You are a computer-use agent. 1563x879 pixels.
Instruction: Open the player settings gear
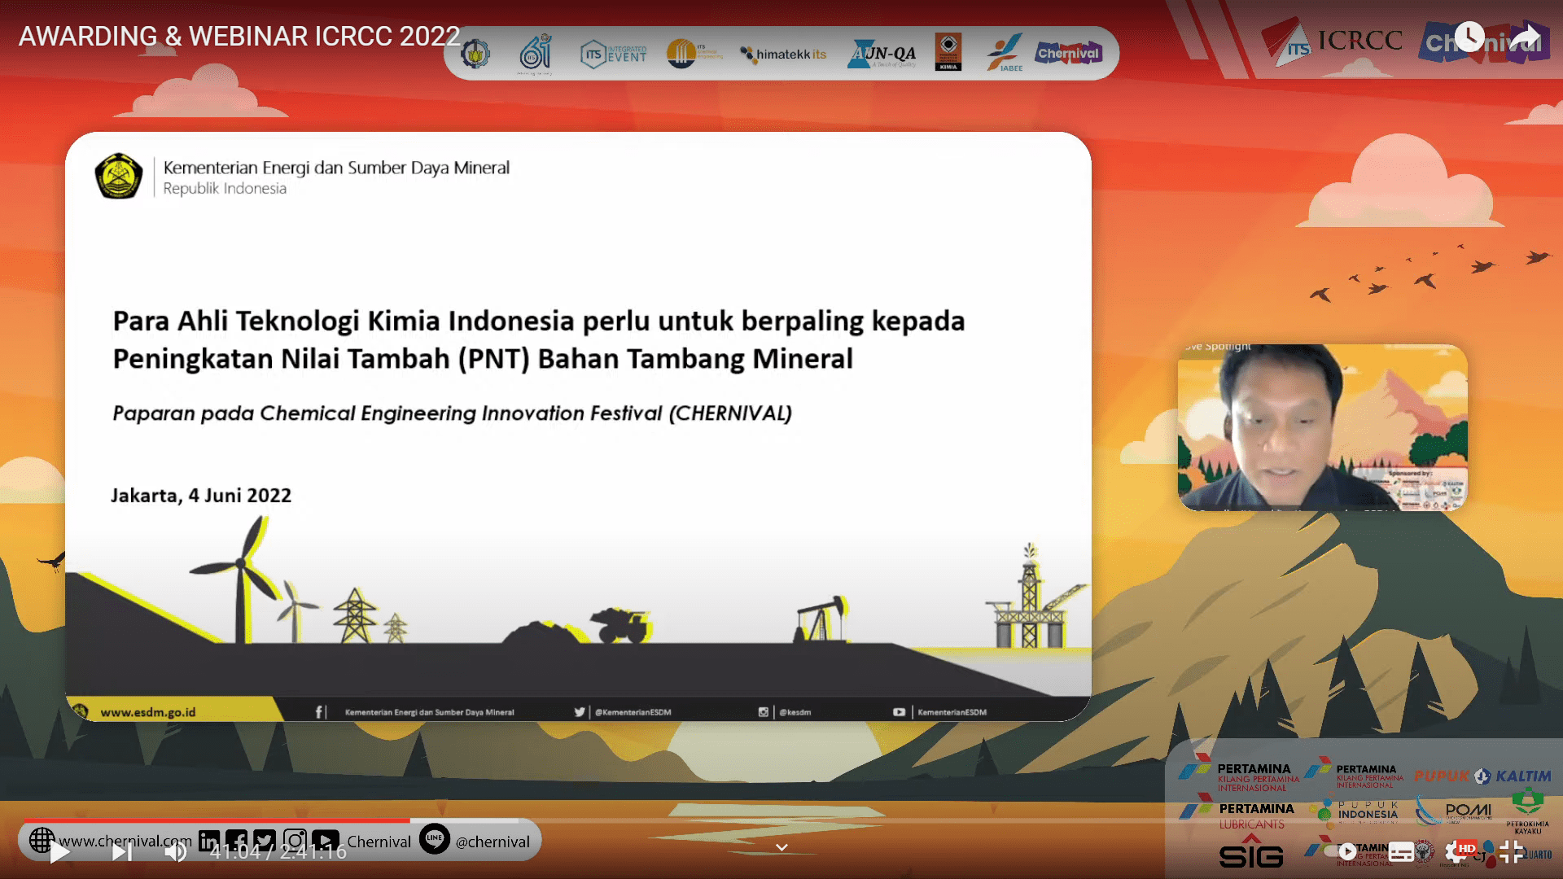[1456, 852]
